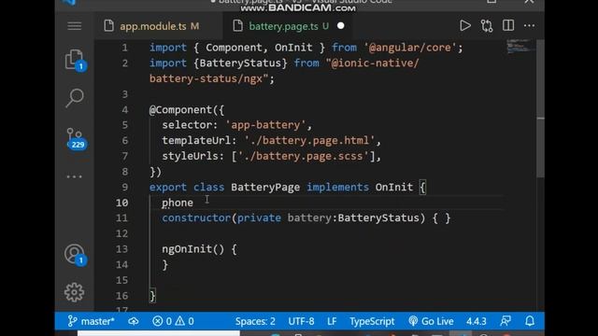Click 'BatteryPage' class name on line 9
598x336 pixels.
(265, 187)
